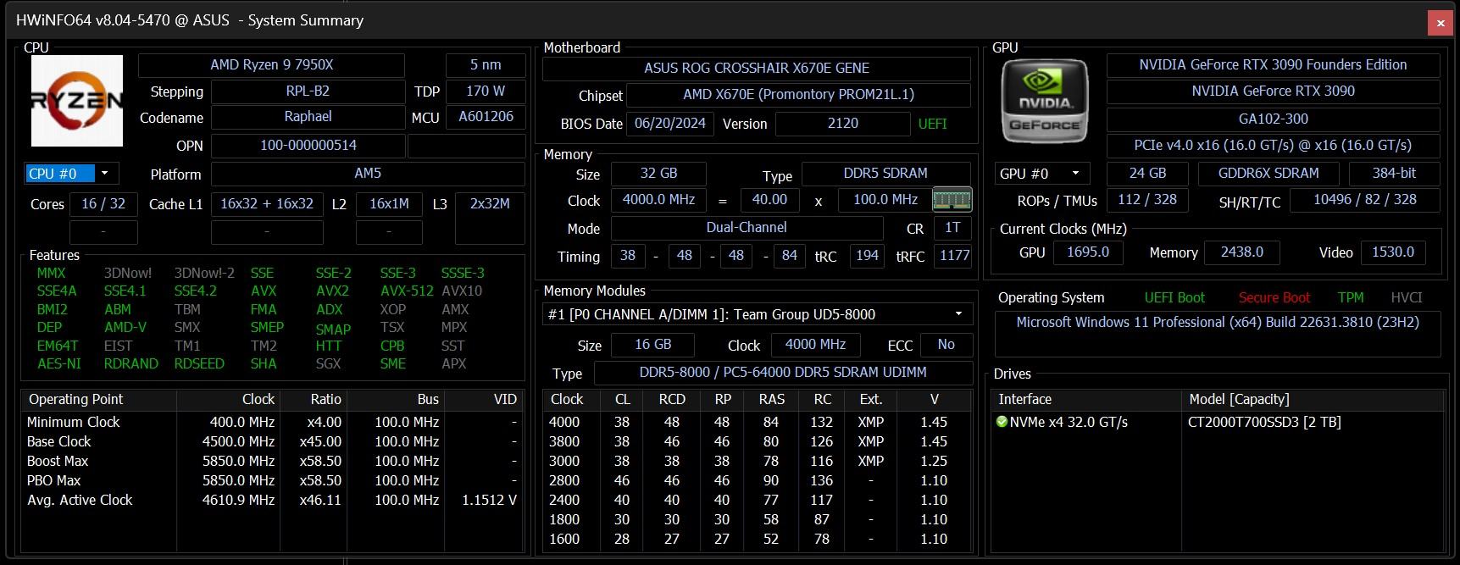Click the 3DNow!-2 feature label
Image resolution: width=1460 pixels, height=565 pixels.
tap(204, 273)
